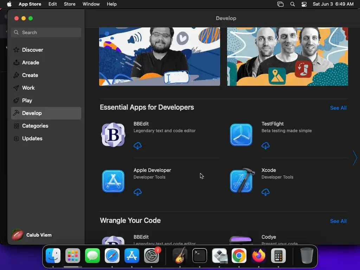360x270 pixels.
Task: Click the Categories grid icon in sidebar
Action: tap(16, 126)
